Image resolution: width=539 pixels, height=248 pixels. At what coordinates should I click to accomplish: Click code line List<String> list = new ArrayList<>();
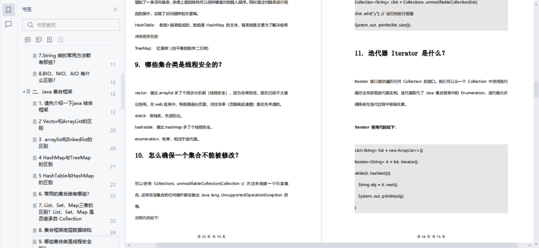click(389, 151)
